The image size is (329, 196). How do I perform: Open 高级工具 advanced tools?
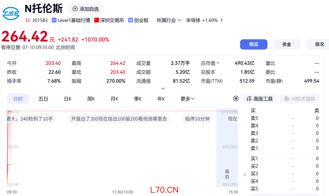pyautogui.click(x=259, y=99)
